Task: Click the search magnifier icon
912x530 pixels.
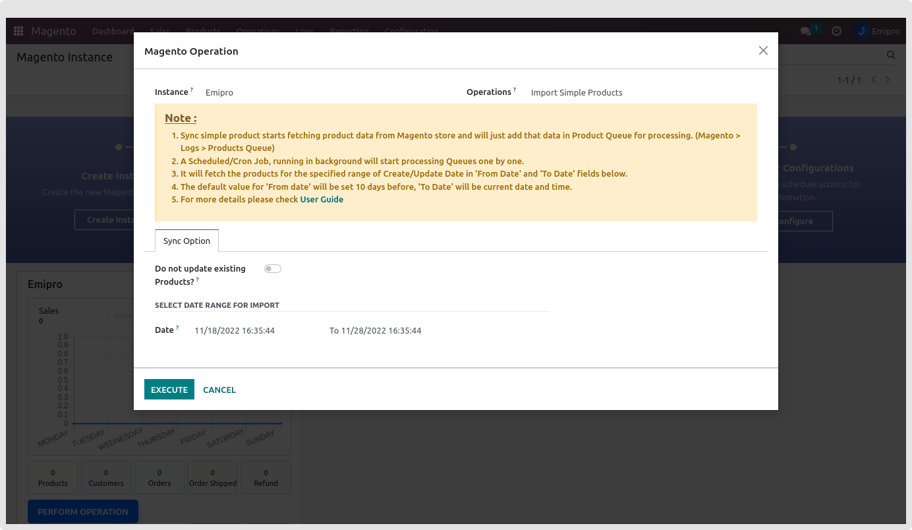Action: click(x=891, y=55)
